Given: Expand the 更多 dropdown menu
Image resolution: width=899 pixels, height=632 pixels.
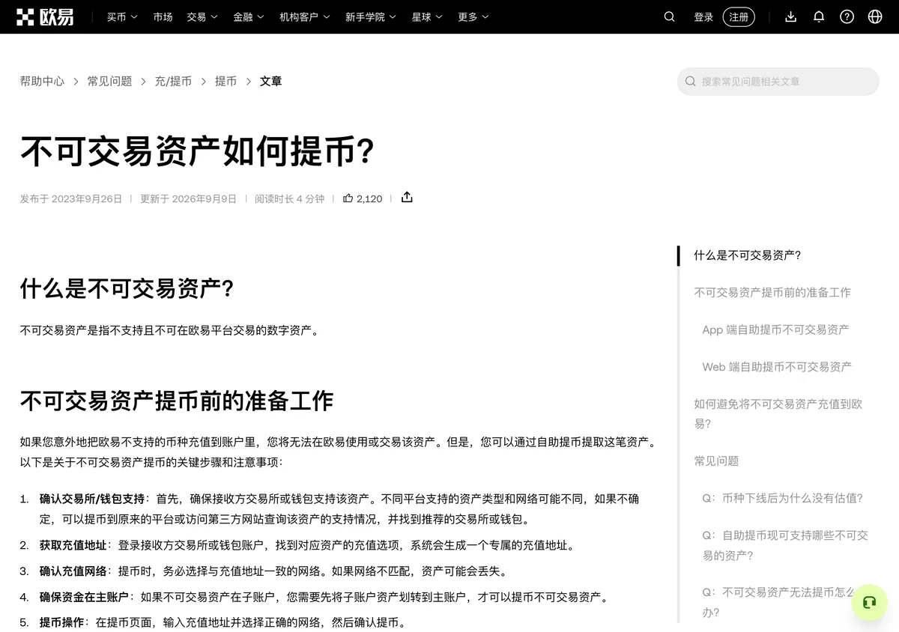Looking at the screenshot, I should pos(473,16).
